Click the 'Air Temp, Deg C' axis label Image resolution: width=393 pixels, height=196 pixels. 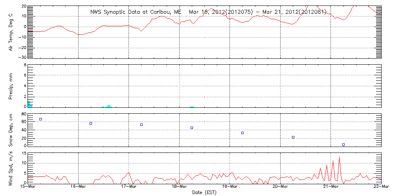coord(11,32)
